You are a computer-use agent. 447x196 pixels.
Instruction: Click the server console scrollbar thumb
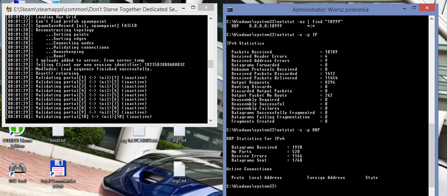pos(211,64)
